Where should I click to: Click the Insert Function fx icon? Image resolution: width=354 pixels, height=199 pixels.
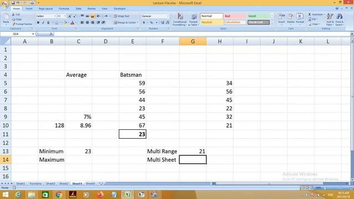pos(51,34)
